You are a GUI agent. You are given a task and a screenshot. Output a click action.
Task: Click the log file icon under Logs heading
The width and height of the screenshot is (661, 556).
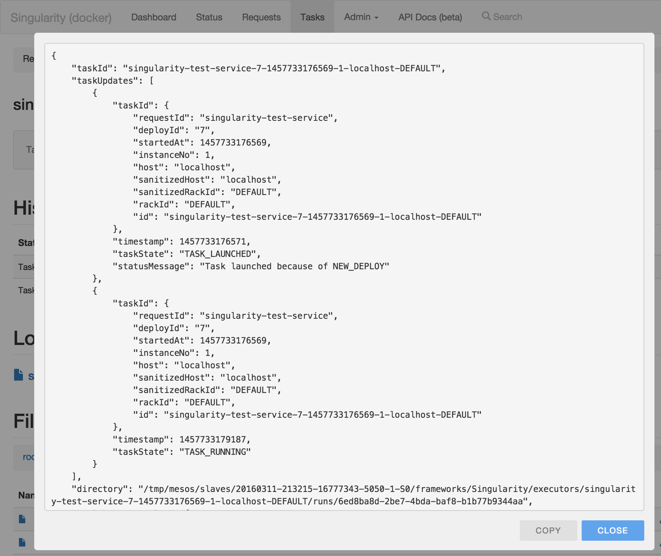pos(19,375)
